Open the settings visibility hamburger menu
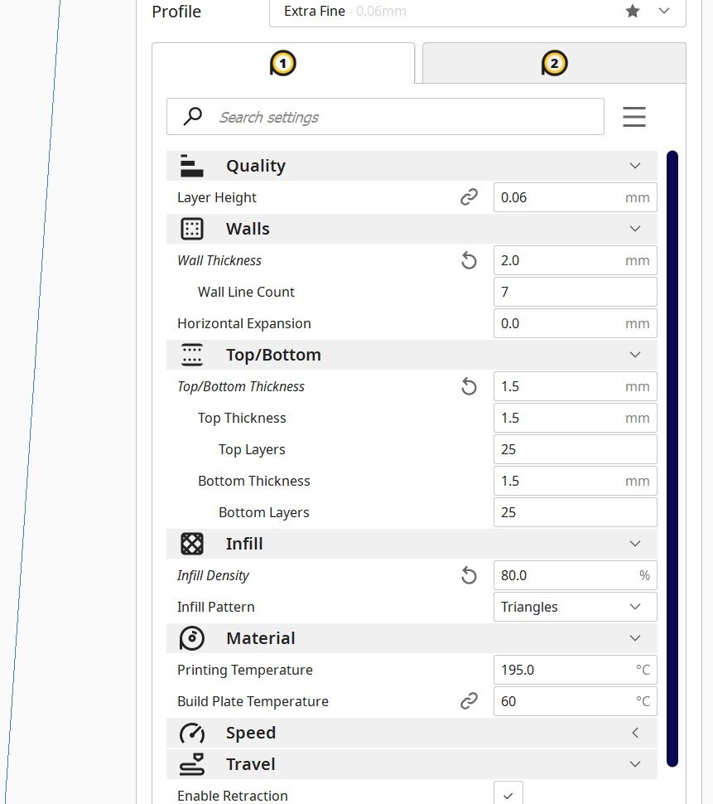Image resolution: width=713 pixels, height=804 pixels. (x=634, y=117)
